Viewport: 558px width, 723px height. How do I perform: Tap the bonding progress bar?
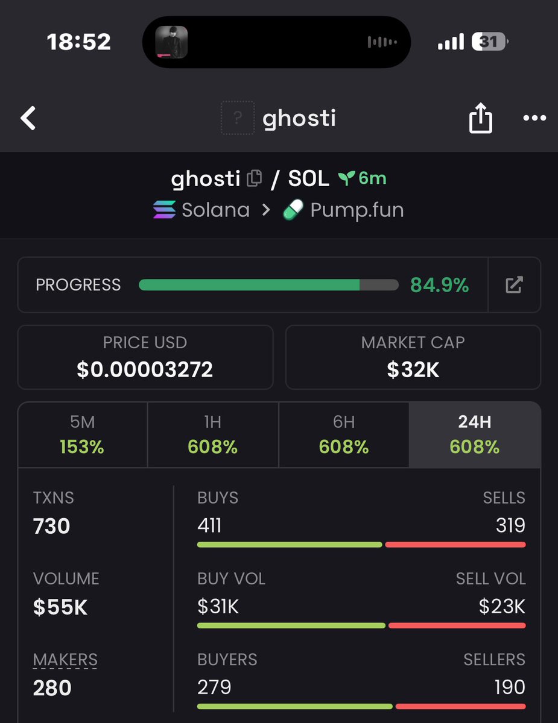[x=268, y=285]
